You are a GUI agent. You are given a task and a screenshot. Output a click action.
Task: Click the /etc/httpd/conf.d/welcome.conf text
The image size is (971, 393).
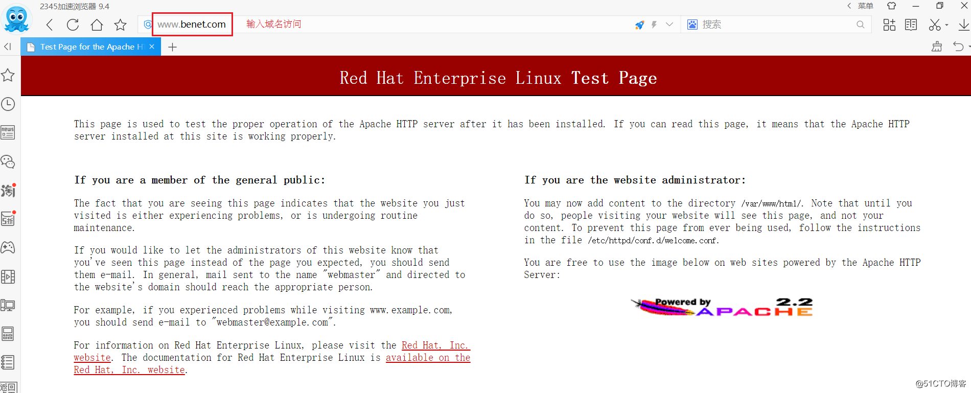click(653, 240)
